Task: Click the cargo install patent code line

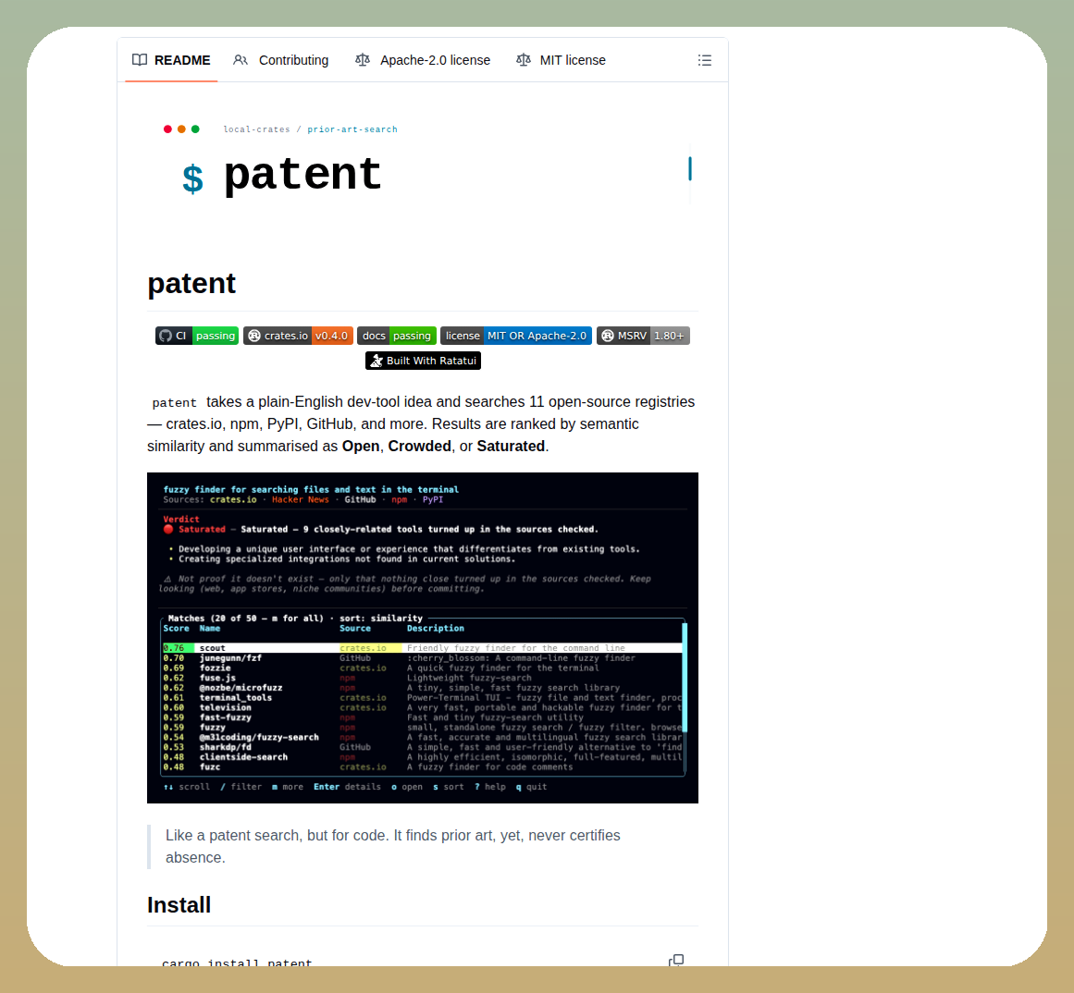Action: coord(237,962)
